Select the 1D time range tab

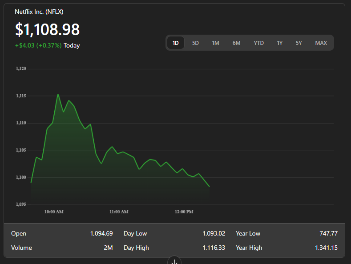tap(176, 43)
